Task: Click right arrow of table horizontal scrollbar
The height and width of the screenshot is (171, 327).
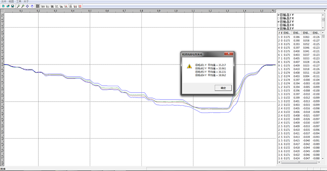Action: tap(319, 162)
